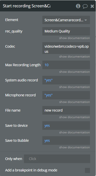Edit the System audio record value
This screenshot has width=96, height=176.
click(x=66, y=80)
